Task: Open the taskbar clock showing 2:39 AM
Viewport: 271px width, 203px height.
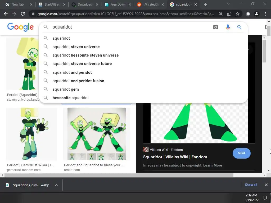Action: (251, 198)
